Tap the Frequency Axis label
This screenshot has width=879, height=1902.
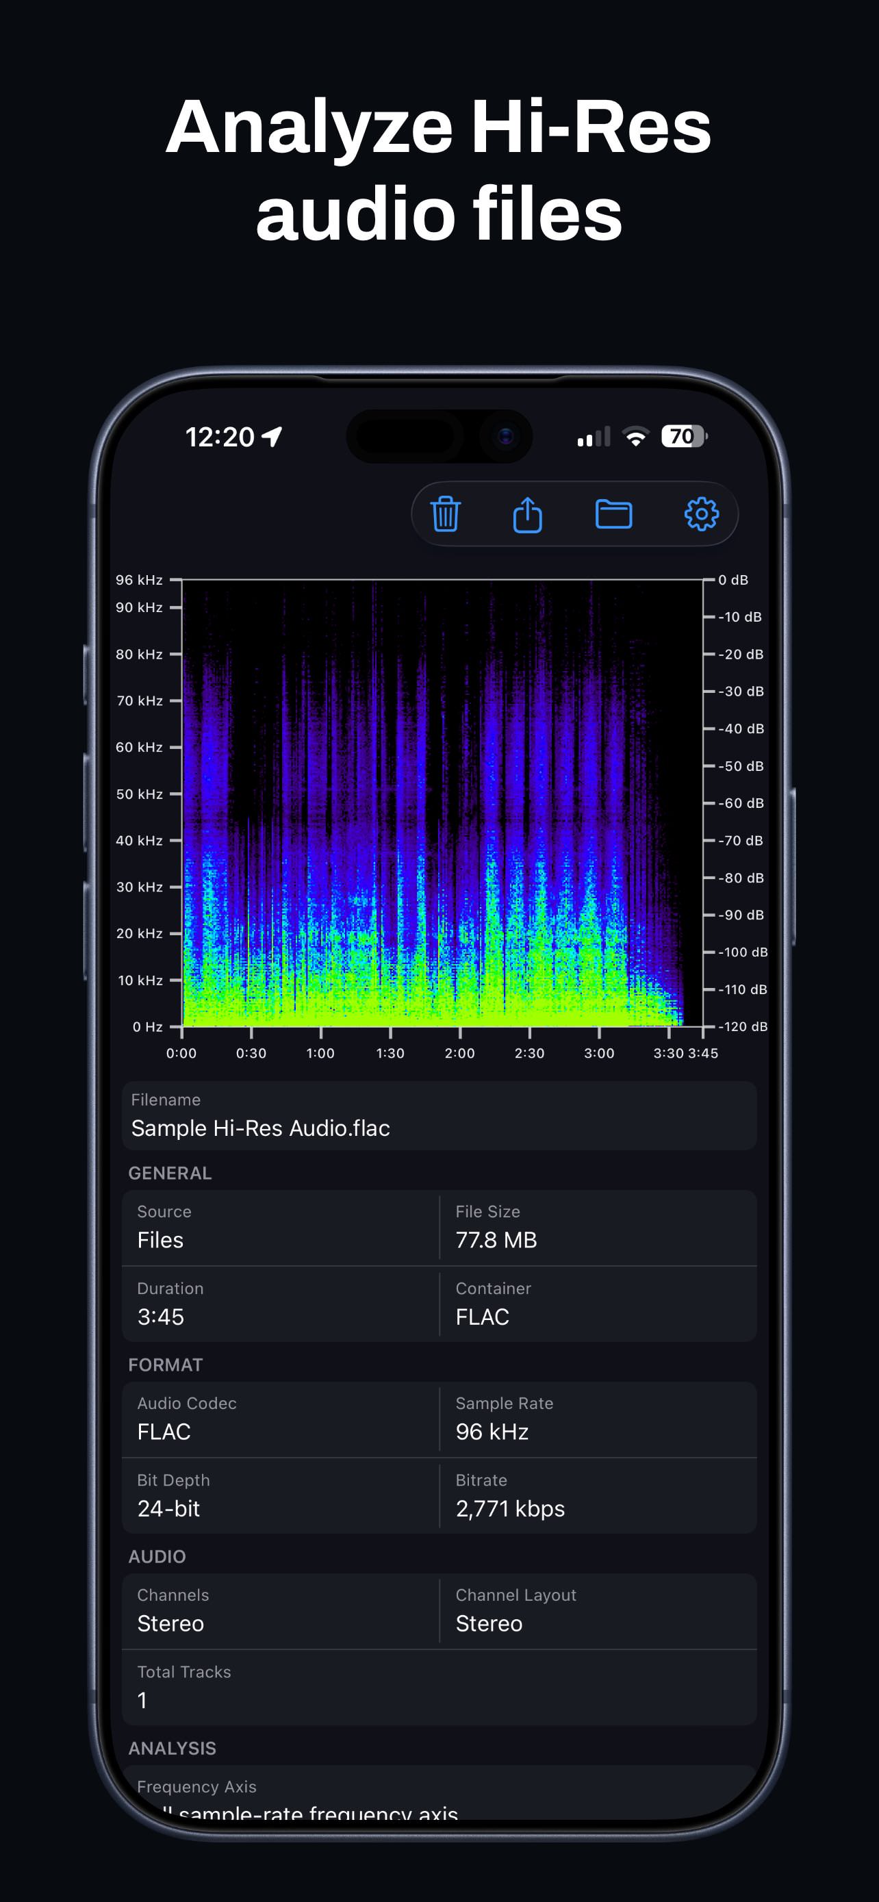(x=196, y=1787)
